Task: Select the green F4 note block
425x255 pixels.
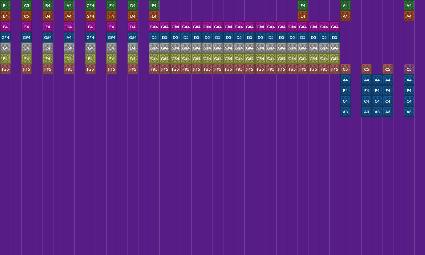Action: tap(112, 5)
